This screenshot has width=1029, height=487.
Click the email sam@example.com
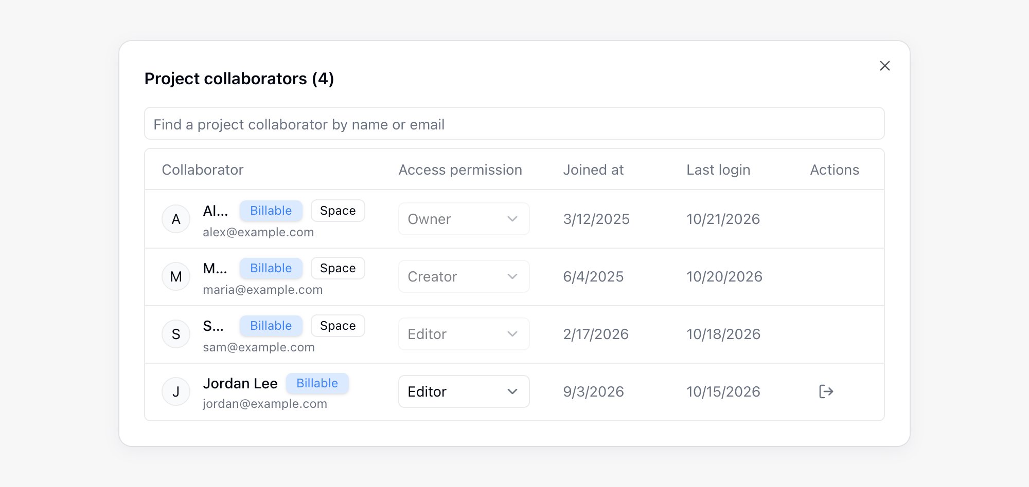tap(259, 347)
